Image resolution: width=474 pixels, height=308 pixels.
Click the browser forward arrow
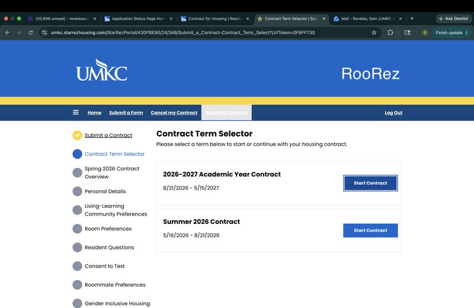[x=19, y=33]
